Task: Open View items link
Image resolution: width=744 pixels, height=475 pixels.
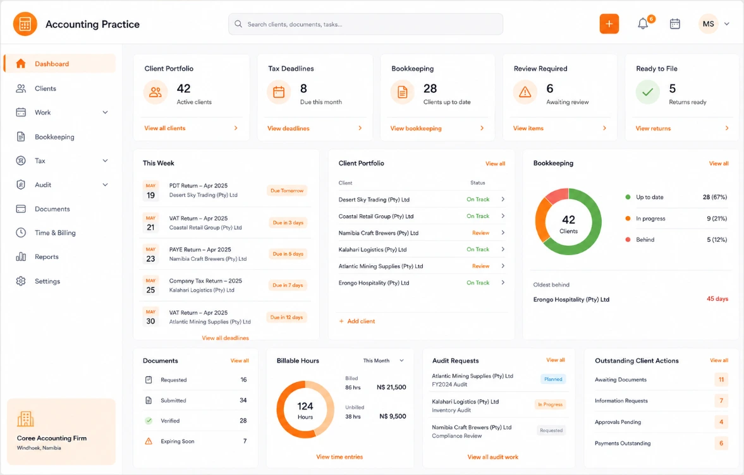Action: pos(528,128)
